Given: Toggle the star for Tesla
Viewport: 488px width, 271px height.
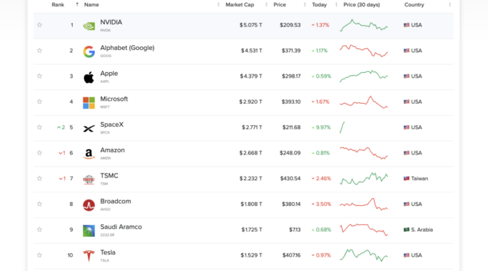Looking at the screenshot, I should (40, 255).
